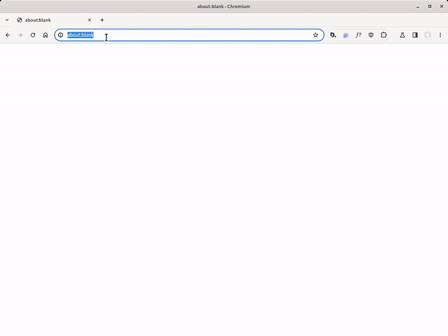Click the blue round extension icon
This screenshot has height=336, width=448.
coord(346,35)
